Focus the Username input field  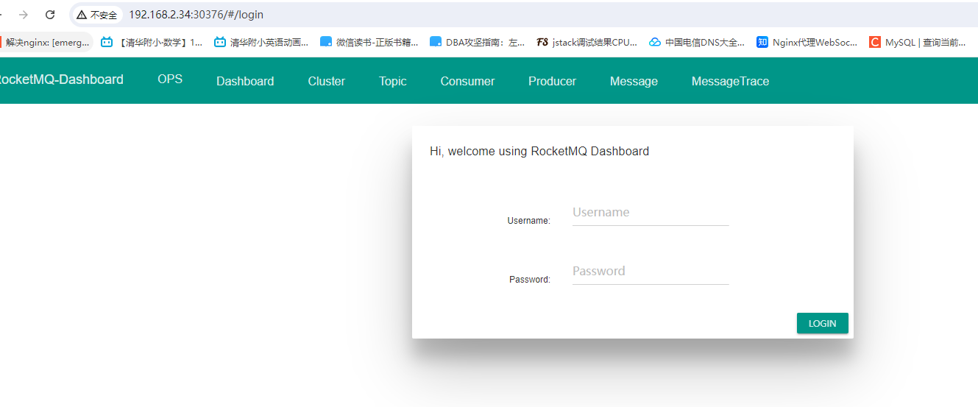(x=651, y=213)
